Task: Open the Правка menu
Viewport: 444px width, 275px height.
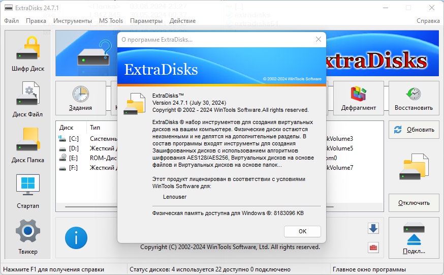Action: pos(36,21)
